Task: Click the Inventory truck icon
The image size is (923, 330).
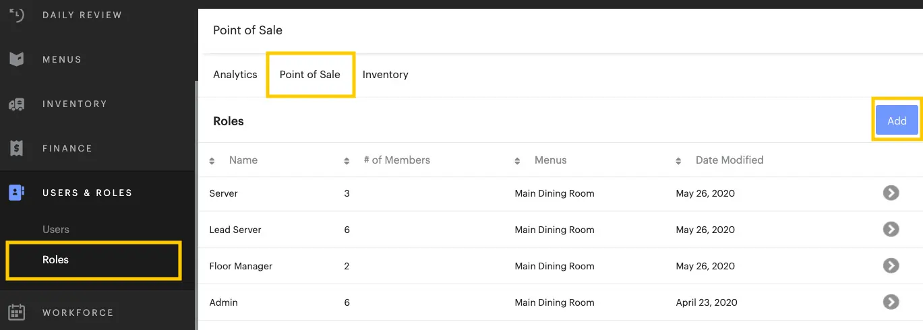Action: 17,104
